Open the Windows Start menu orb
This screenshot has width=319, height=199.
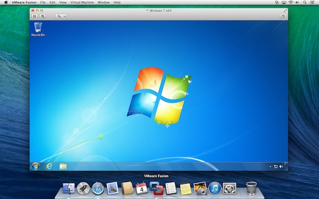coord(35,167)
